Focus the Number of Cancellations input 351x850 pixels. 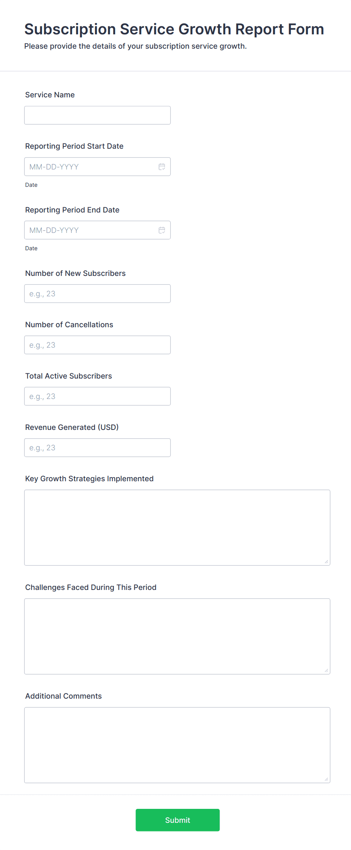[97, 345]
